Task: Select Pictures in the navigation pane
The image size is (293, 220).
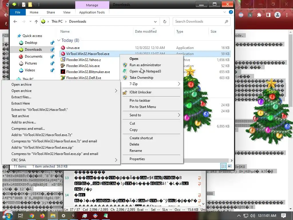Action: pos(31,63)
